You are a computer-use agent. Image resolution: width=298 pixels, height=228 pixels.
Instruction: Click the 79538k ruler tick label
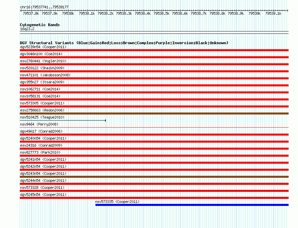[68, 13]
